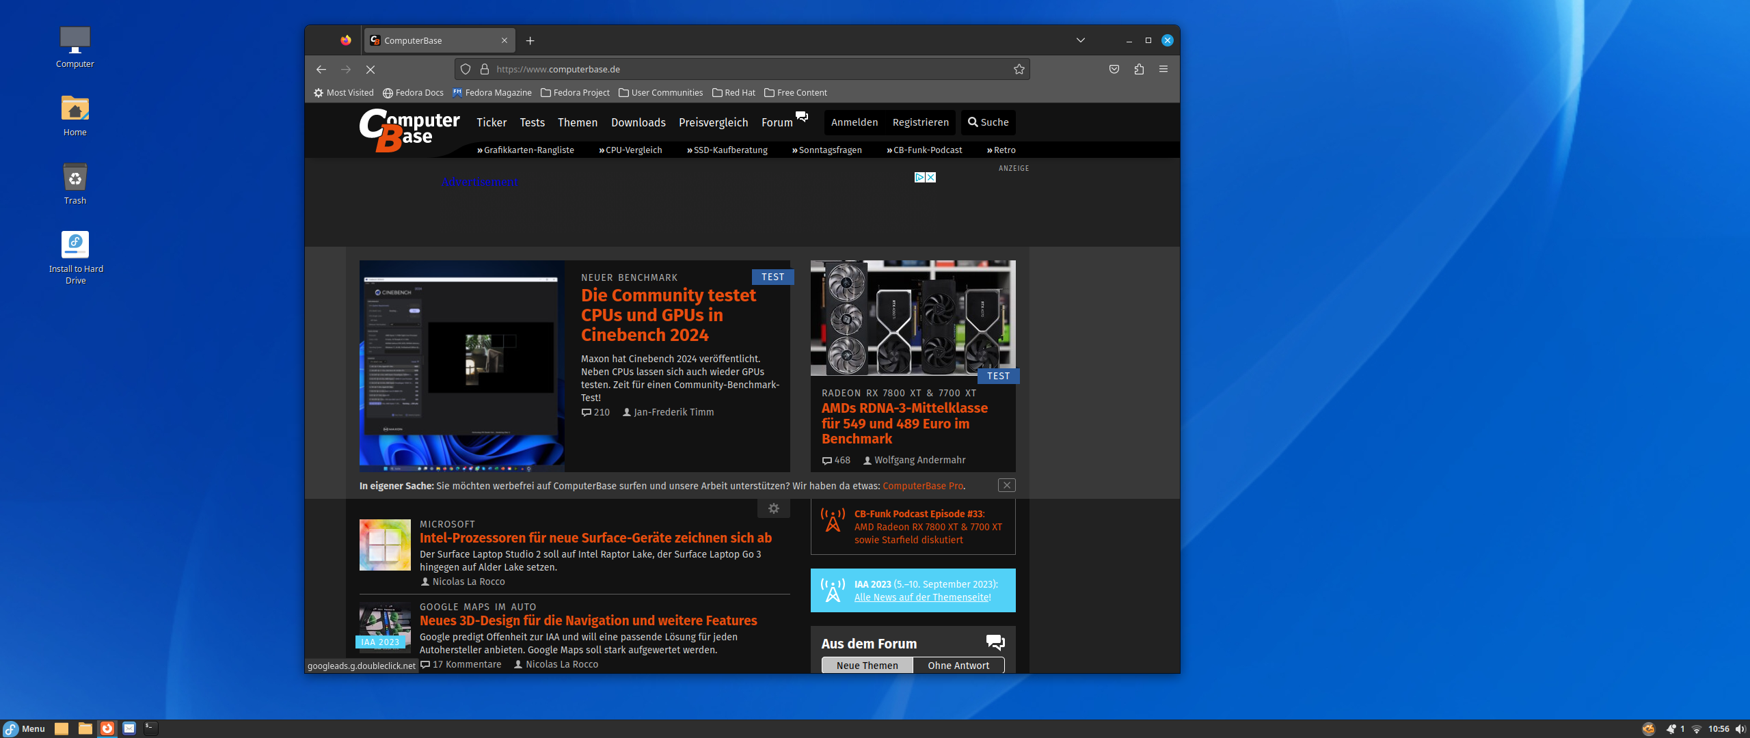Mute audio via the tray speaker icon
This screenshot has height=738, width=1750.
tap(1740, 728)
